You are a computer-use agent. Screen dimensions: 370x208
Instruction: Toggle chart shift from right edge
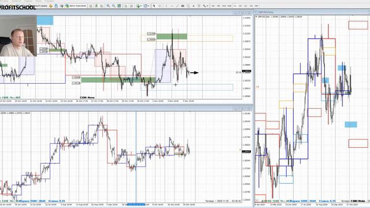132,6
